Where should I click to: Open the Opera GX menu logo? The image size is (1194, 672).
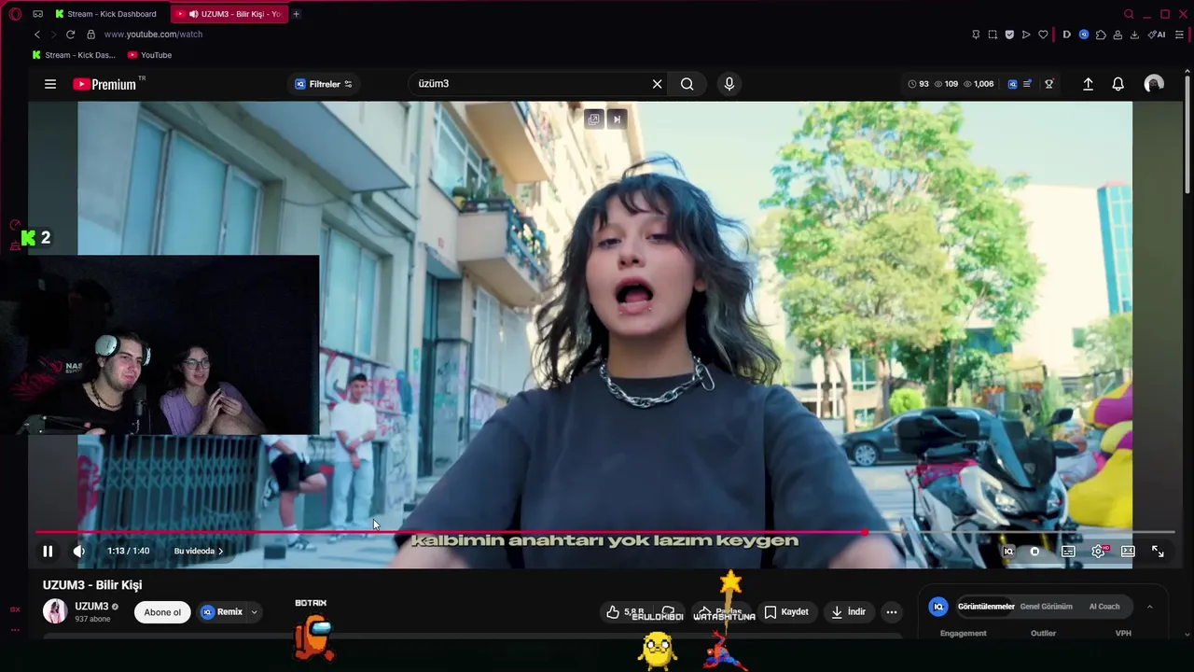click(15, 14)
